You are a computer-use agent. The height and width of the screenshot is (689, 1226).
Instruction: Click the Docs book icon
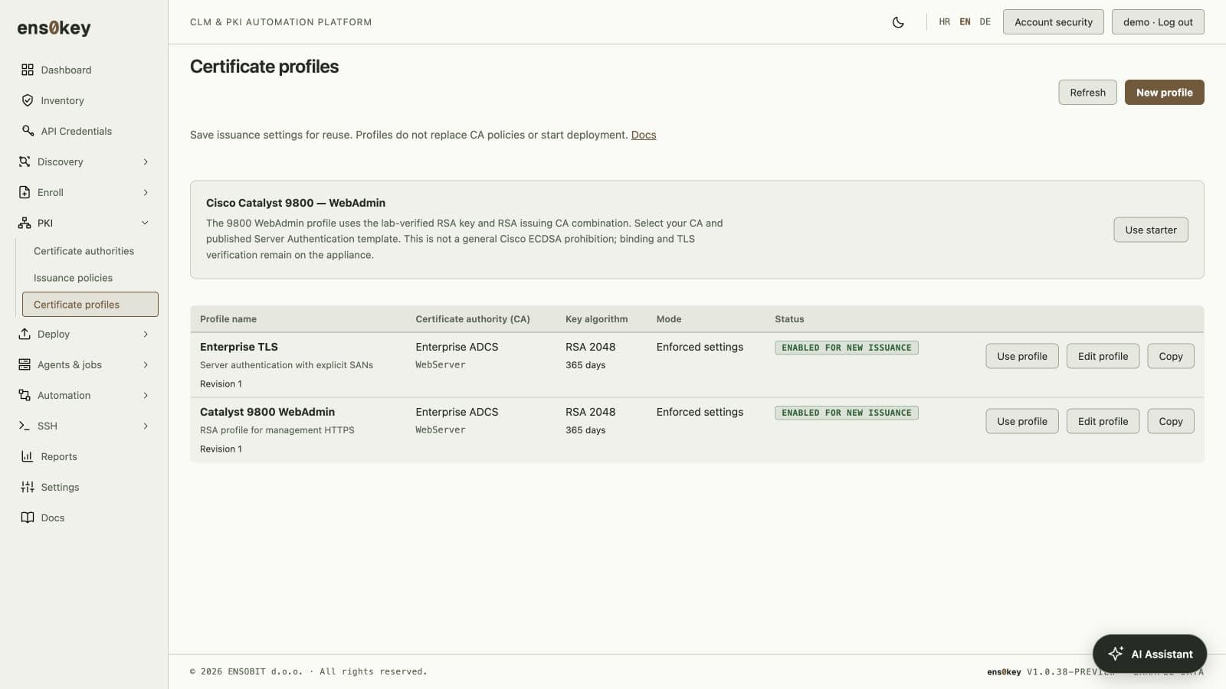28,518
